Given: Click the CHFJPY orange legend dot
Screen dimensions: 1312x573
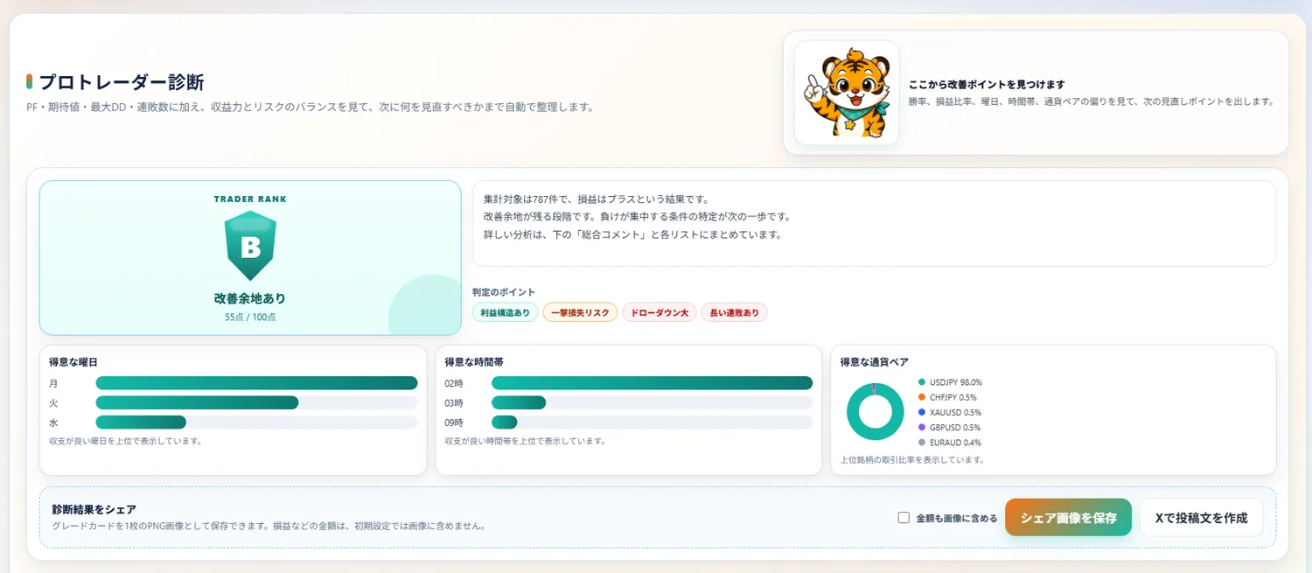Looking at the screenshot, I should pos(922,397).
